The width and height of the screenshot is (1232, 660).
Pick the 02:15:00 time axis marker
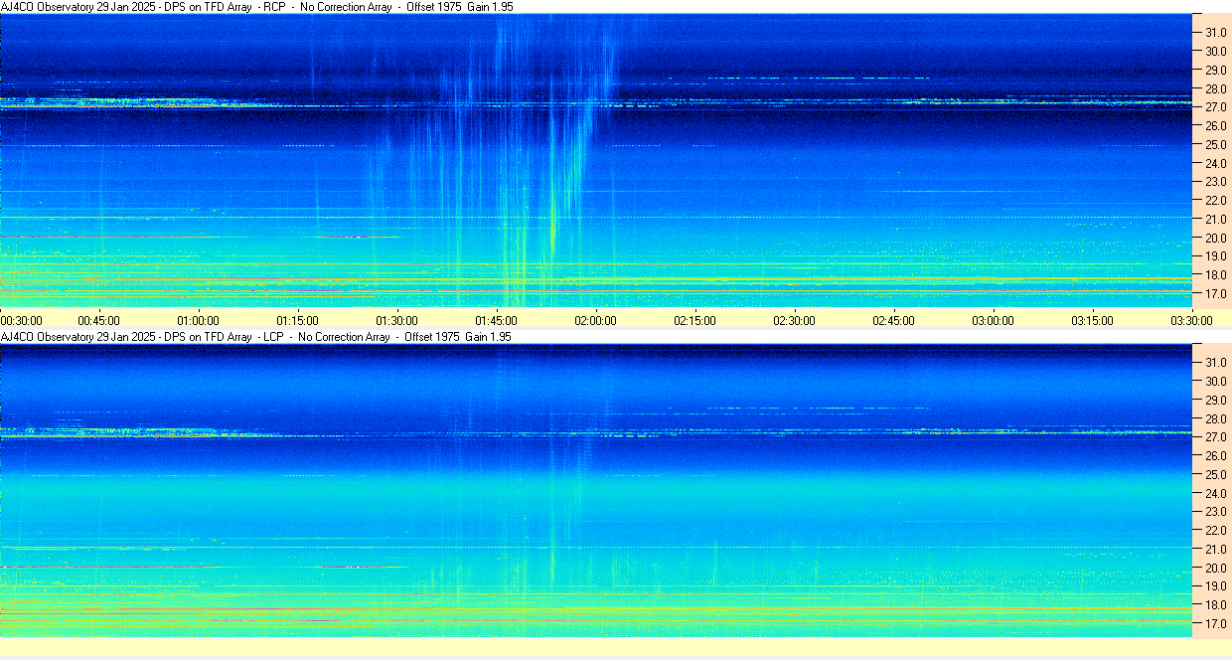[x=694, y=320]
